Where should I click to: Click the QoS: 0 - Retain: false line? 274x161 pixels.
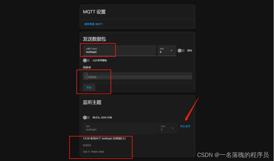pos(94,152)
